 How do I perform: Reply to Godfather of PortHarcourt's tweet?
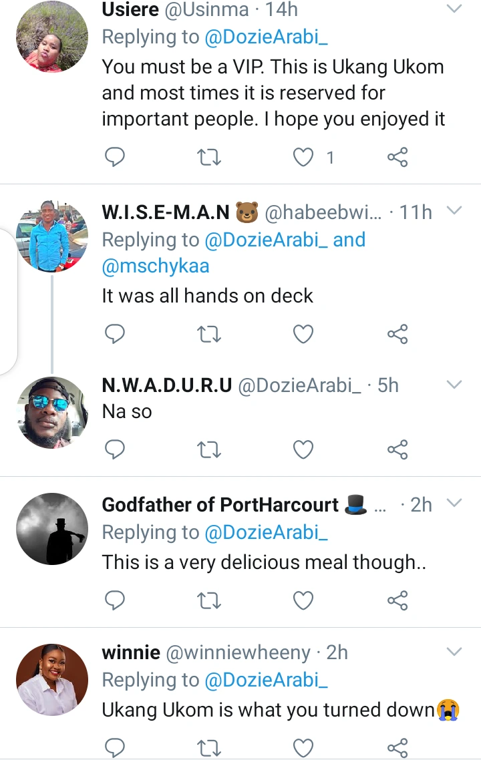click(x=116, y=601)
